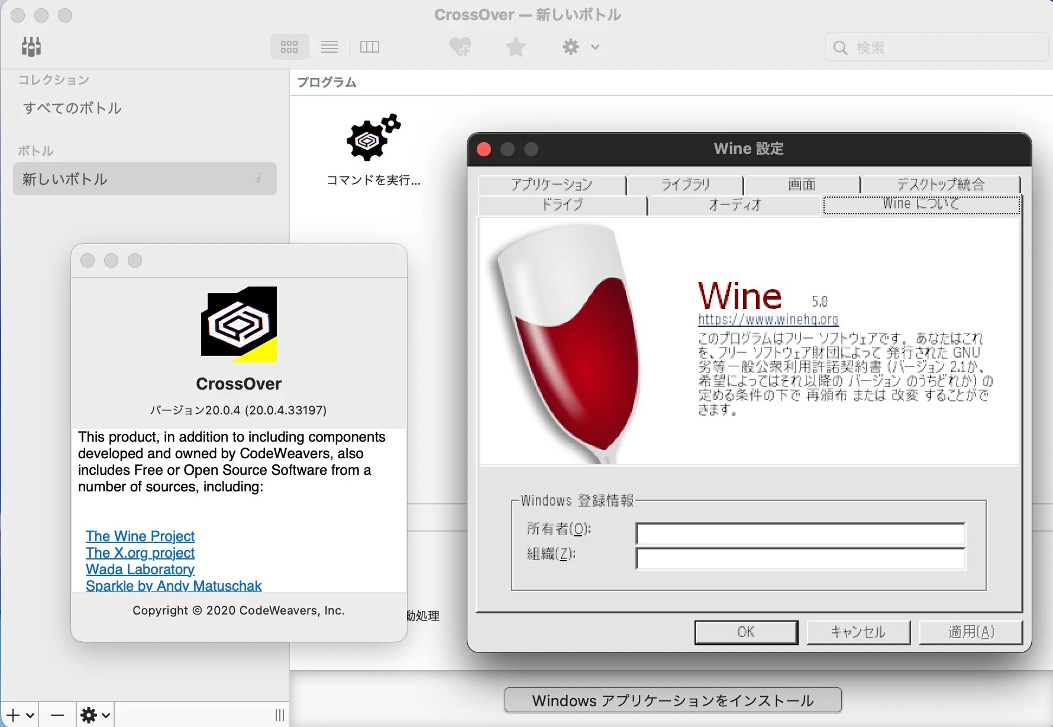Switch to column view
The image size is (1053, 727).
tap(370, 47)
